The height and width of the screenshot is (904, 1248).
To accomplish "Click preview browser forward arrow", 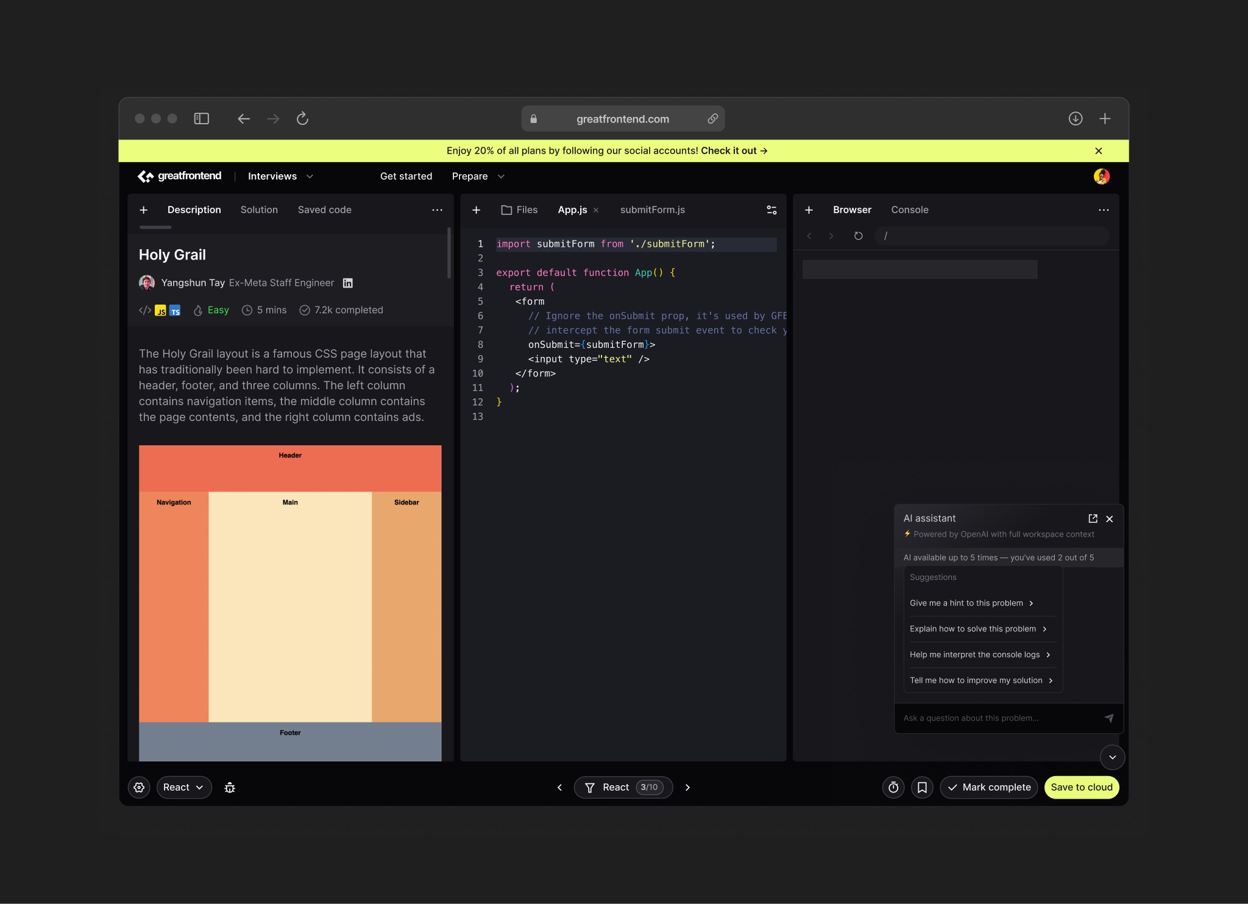I will [x=831, y=236].
